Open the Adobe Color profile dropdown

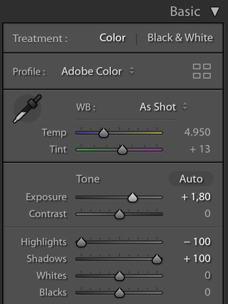(x=98, y=72)
